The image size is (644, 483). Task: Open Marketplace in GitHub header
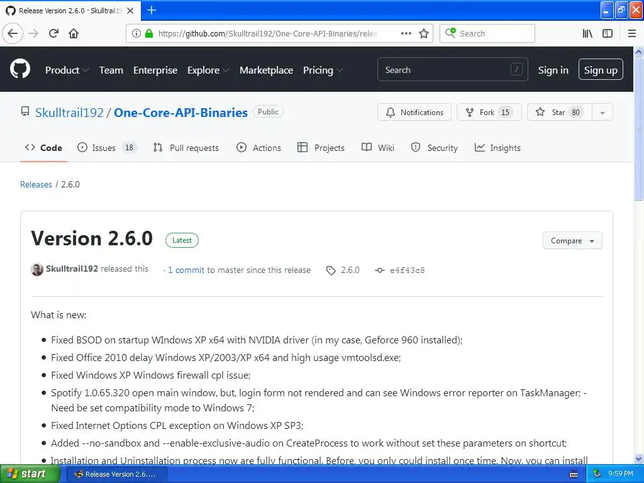pyautogui.click(x=266, y=70)
